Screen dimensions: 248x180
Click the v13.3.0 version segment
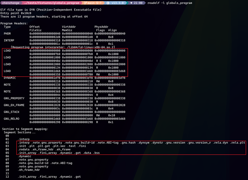click(x=118, y=3)
